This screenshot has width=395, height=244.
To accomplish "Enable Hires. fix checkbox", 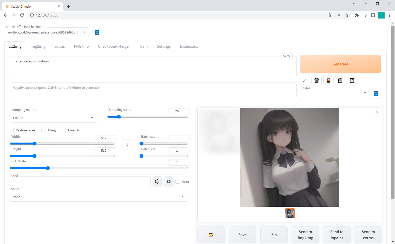I will [64, 130].
